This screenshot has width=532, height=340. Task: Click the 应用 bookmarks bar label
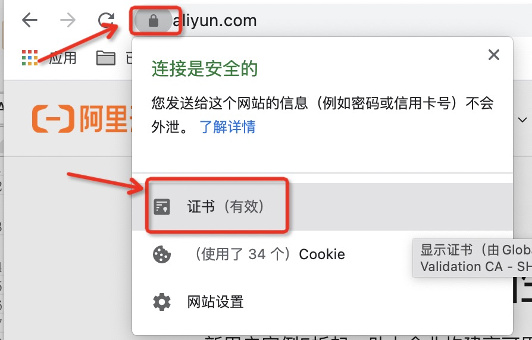coord(62,58)
